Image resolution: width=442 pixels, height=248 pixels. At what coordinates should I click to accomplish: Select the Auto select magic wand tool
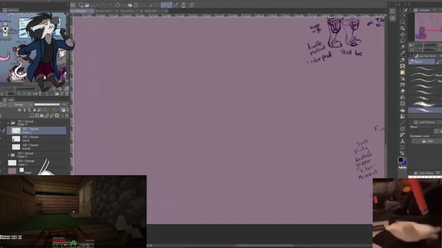click(403, 47)
